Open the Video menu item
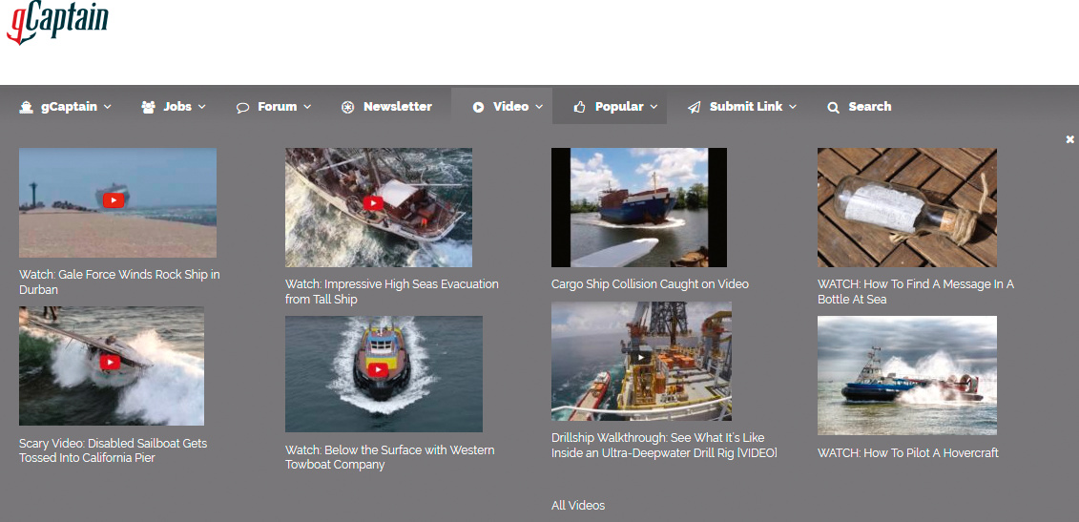This screenshot has width=1079, height=522. [x=510, y=107]
